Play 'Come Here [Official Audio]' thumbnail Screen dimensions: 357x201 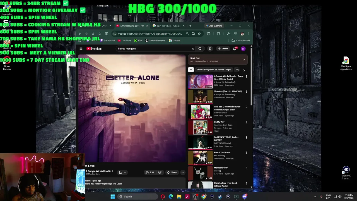pos(200,81)
